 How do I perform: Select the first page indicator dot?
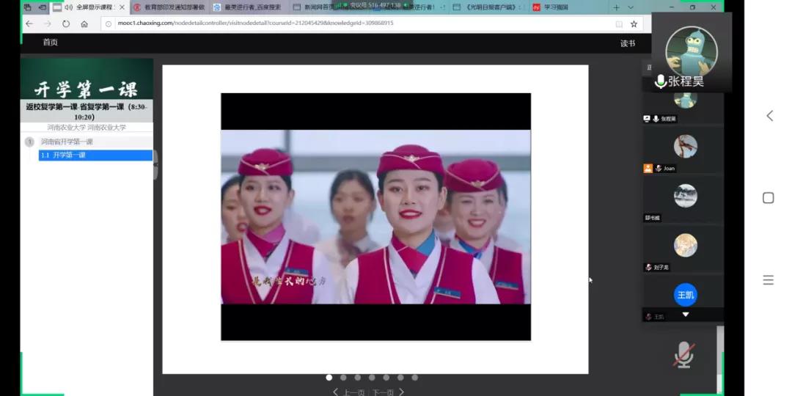(329, 378)
